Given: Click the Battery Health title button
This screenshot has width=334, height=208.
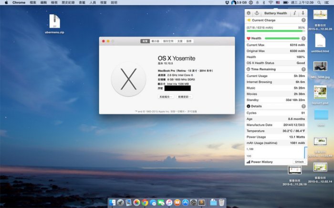Looking at the screenshot, I should tap(275, 13).
